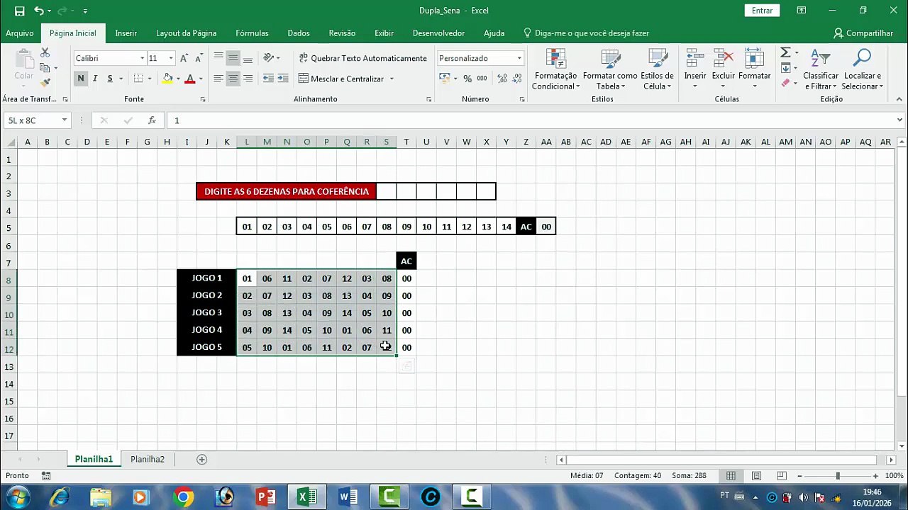Click the Inserir cells icon in Células group
The height and width of the screenshot is (510, 908).
tap(695, 59)
